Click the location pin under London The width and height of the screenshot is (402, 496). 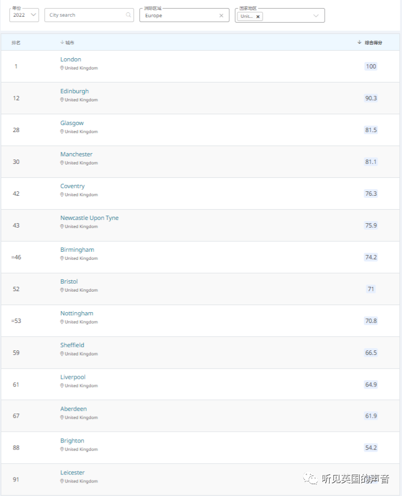(x=62, y=68)
